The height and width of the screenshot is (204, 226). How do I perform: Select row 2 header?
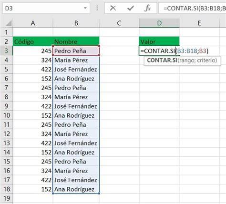[6, 41]
